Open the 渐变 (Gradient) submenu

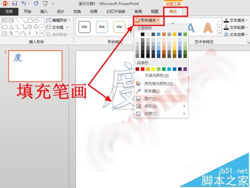coord(161,106)
